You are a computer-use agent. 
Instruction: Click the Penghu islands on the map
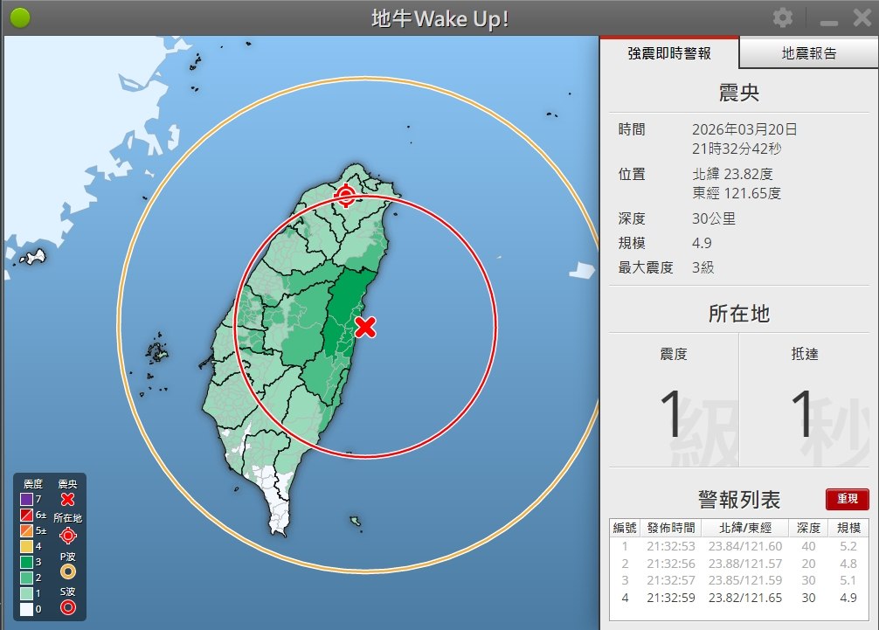[156, 352]
